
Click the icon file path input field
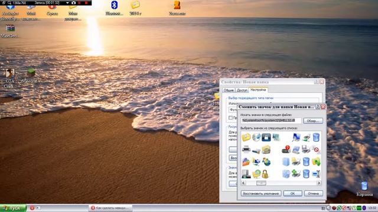point(271,120)
